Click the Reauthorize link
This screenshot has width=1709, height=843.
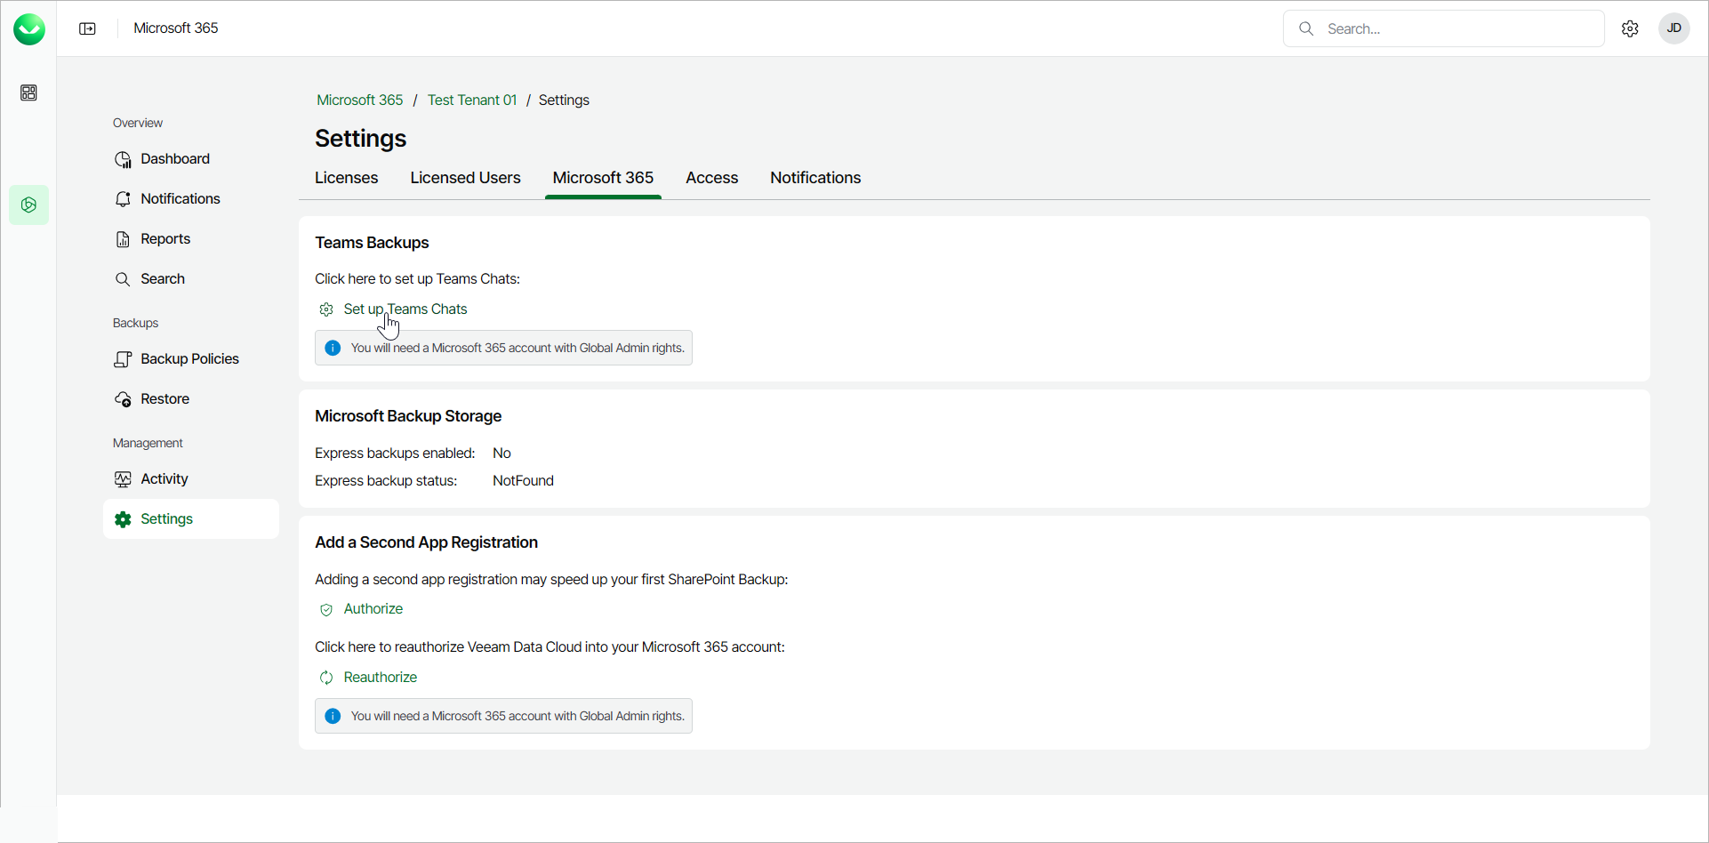(380, 678)
